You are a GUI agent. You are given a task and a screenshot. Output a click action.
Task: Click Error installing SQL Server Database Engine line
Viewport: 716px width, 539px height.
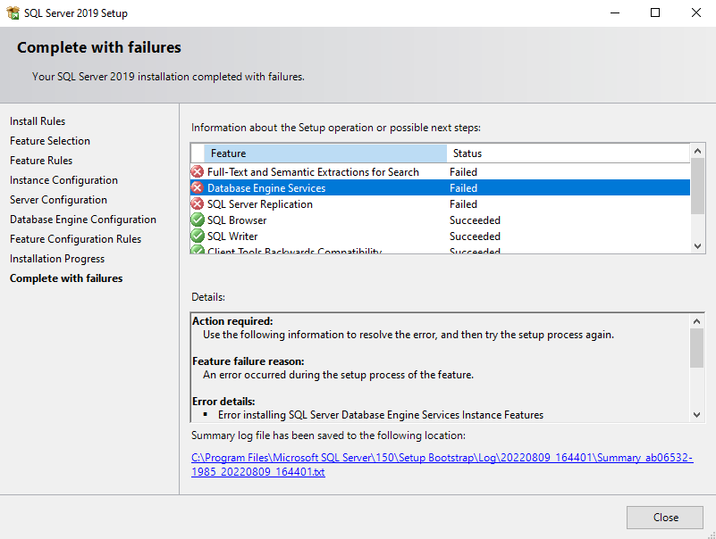point(381,414)
